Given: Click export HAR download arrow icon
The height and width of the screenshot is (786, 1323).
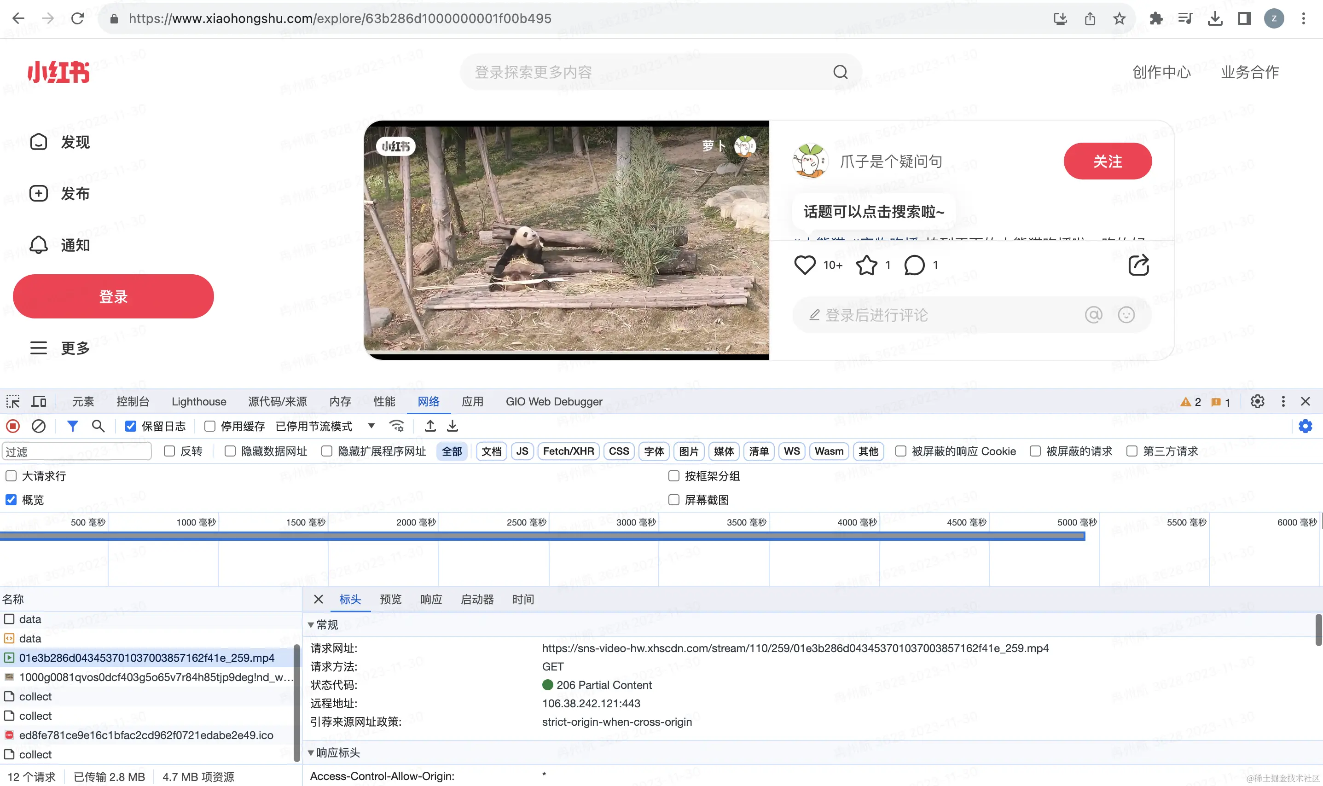Looking at the screenshot, I should [453, 426].
